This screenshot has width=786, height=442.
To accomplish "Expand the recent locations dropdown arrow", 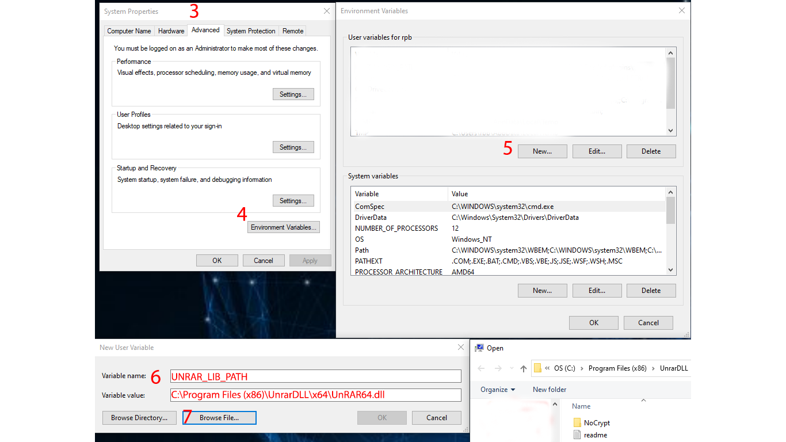I will [510, 369].
